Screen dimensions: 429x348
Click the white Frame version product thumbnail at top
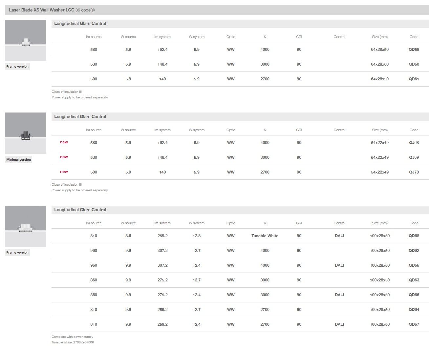click(26, 40)
